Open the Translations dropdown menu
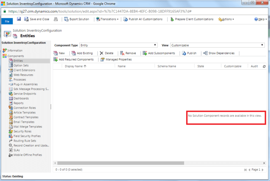This screenshot has width=270, height=181. [x=108, y=19]
